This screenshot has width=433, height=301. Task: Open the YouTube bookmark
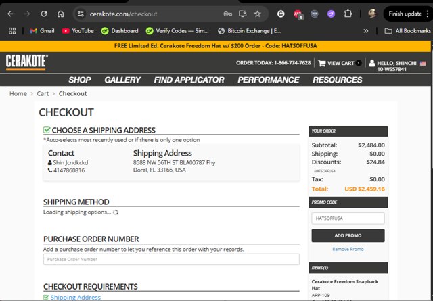[78, 31]
